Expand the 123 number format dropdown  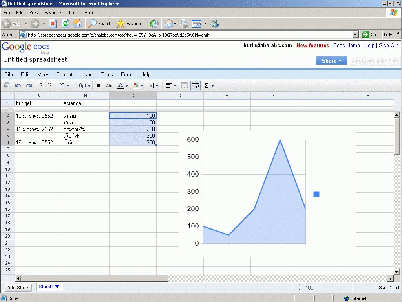point(63,85)
